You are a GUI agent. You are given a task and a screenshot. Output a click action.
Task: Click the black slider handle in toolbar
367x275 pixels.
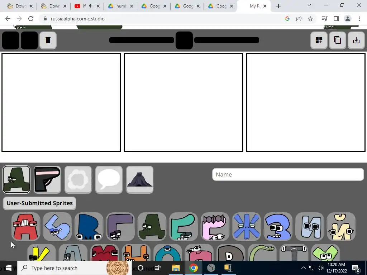pos(184,40)
